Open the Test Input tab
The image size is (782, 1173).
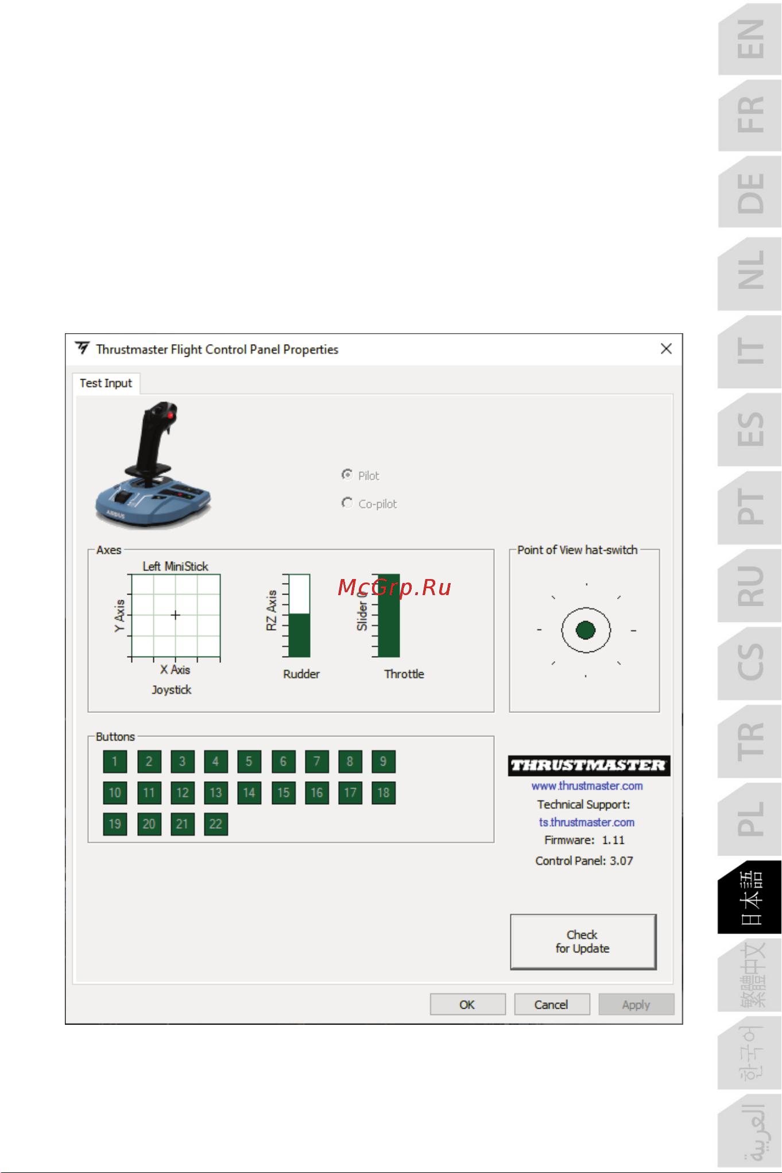(106, 383)
